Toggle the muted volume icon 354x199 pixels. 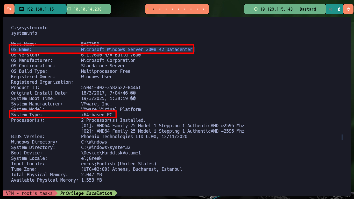330,9
